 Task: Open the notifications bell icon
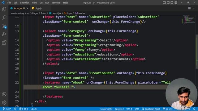(x=194, y=109)
